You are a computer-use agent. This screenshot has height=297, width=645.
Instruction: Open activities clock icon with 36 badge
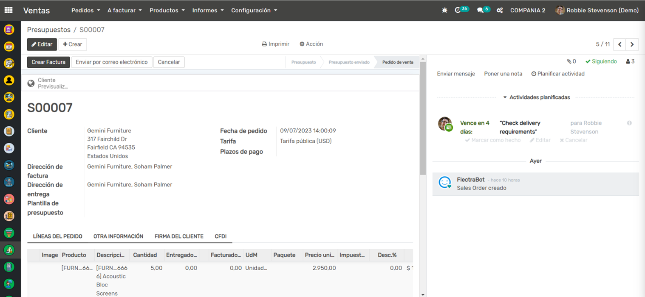point(458,10)
